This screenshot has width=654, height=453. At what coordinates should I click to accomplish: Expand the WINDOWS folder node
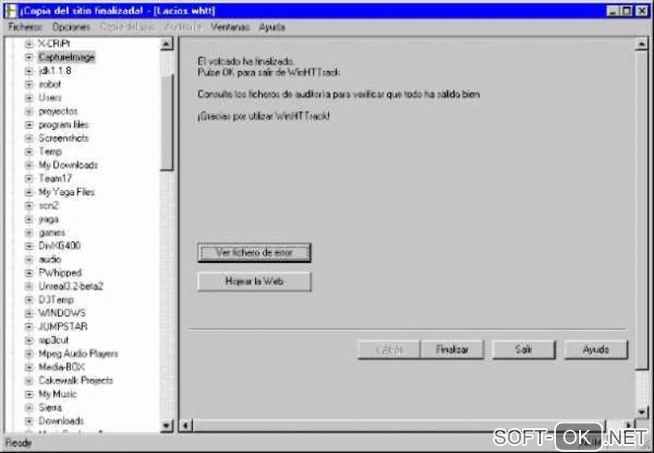pyautogui.click(x=29, y=312)
